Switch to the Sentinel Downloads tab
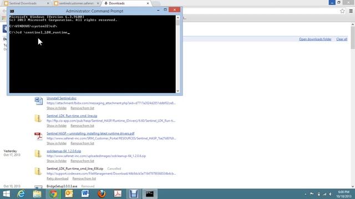The image size is (355, 199). coord(23,3)
